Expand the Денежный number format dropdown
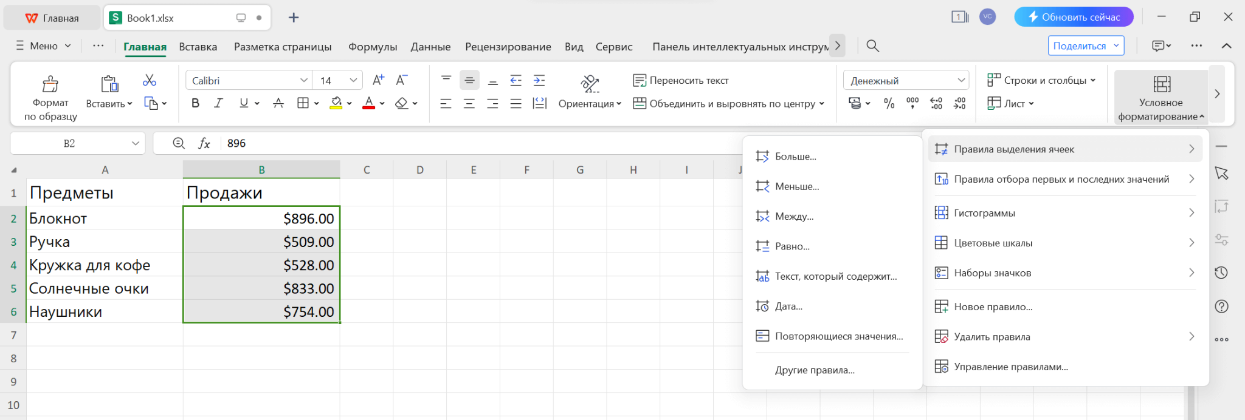1245x420 pixels. point(961,80)
